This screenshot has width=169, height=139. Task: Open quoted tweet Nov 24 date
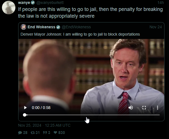point(156,27)
